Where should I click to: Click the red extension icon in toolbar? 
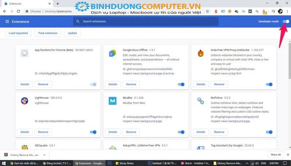(x=216, y=11)
